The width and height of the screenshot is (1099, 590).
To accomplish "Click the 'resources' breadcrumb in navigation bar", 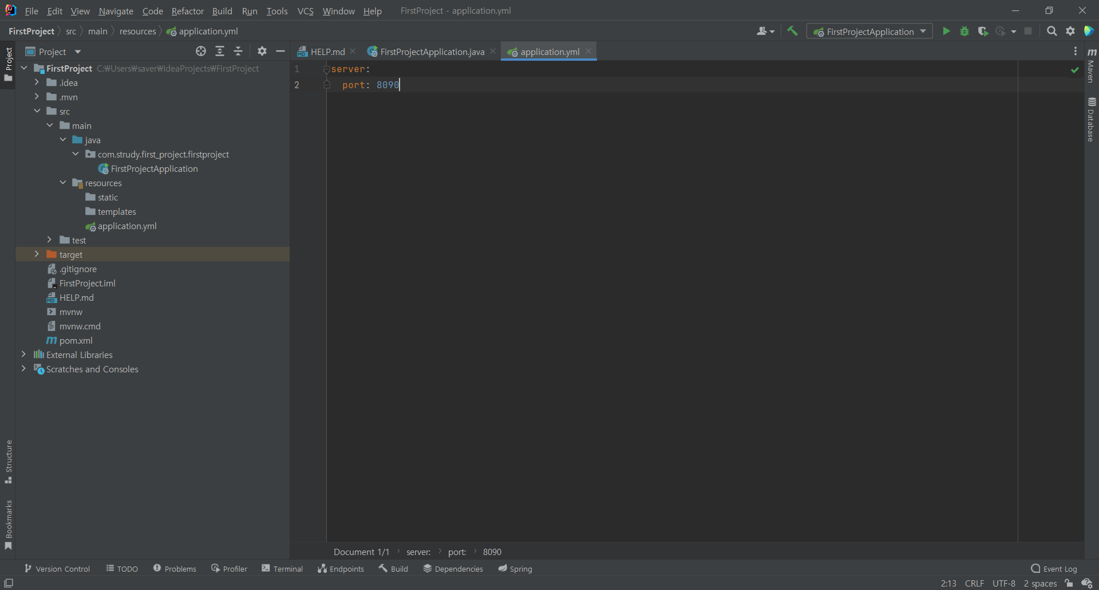I will tap(137, 32).
